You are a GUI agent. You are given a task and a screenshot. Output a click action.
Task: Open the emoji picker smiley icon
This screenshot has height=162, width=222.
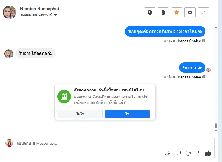click(188, 153)
